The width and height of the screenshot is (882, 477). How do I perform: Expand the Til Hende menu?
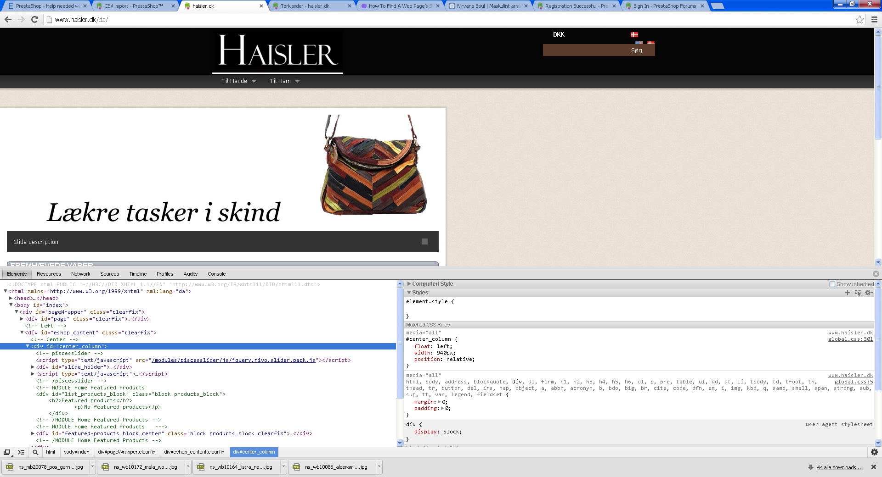[x=238, y=81]
